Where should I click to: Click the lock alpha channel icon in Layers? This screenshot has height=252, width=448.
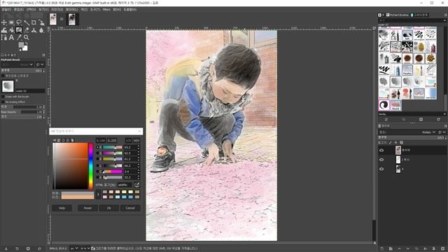(401, 142)
